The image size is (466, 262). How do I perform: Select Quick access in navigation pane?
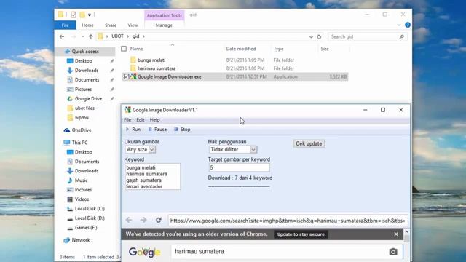(x=85, y=52)
